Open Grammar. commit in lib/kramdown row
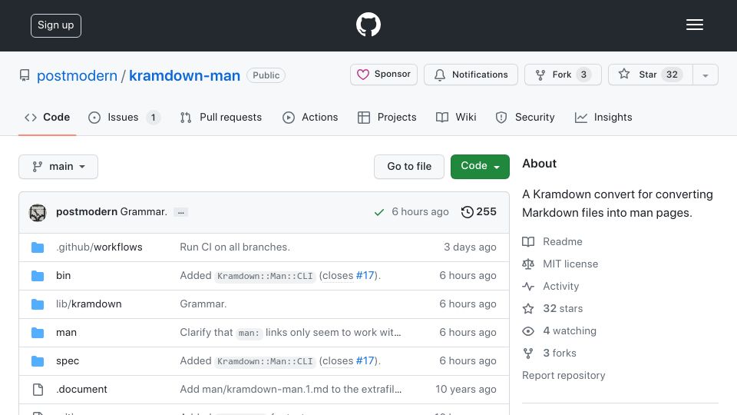The width and height of the screenshot is (737, 415). [203, 304]
